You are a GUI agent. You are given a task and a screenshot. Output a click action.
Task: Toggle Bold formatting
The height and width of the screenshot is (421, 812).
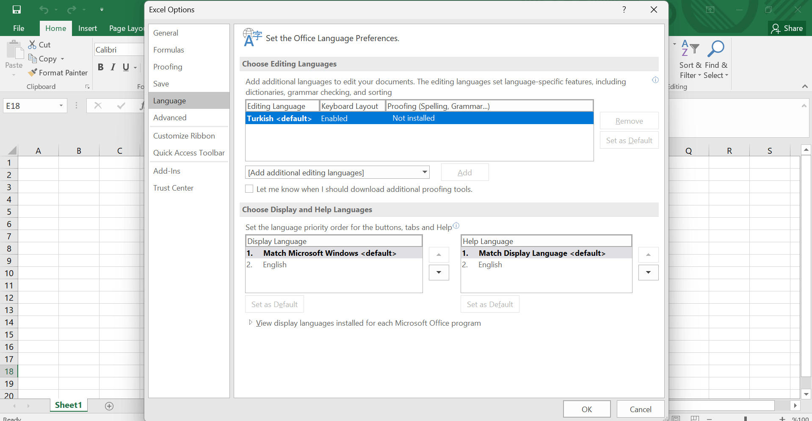point(100,67)
